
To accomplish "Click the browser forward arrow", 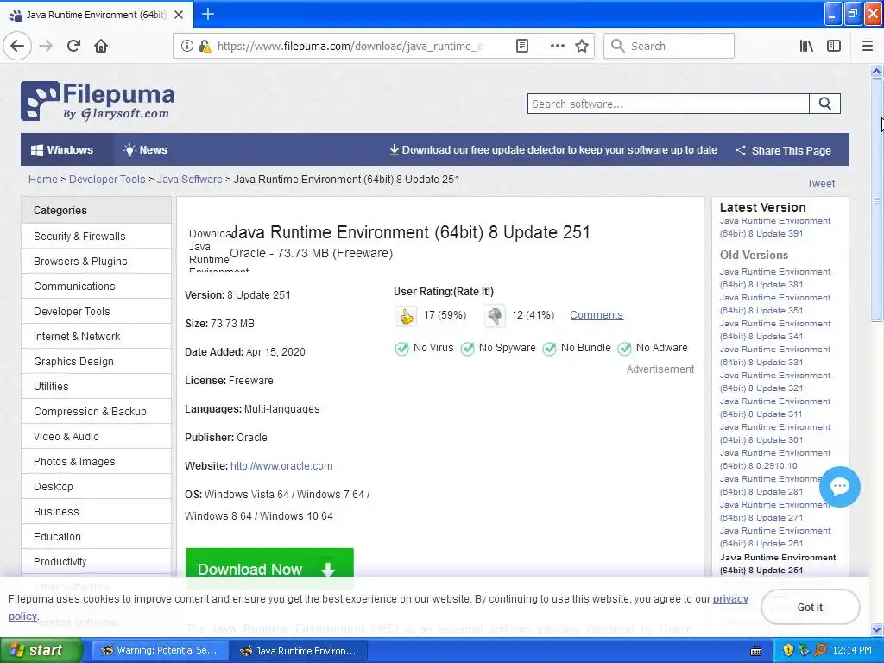I will 46,46.
